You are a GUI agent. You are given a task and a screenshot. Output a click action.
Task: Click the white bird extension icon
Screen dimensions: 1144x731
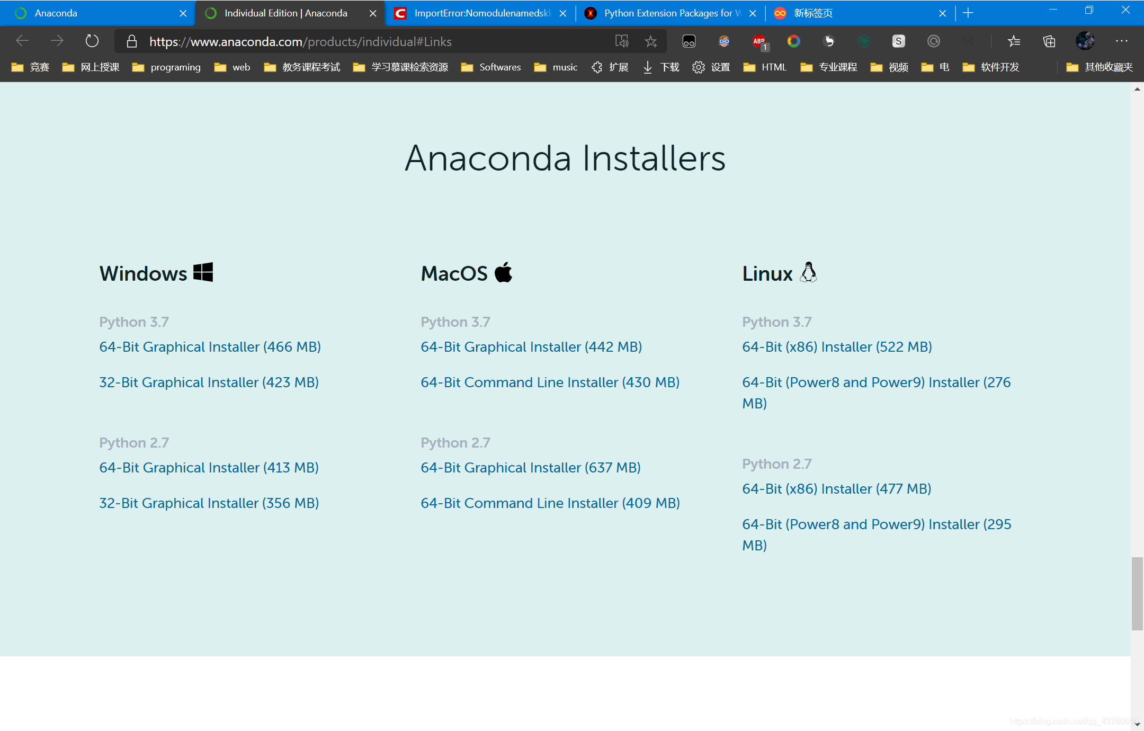tap(829, 41)
